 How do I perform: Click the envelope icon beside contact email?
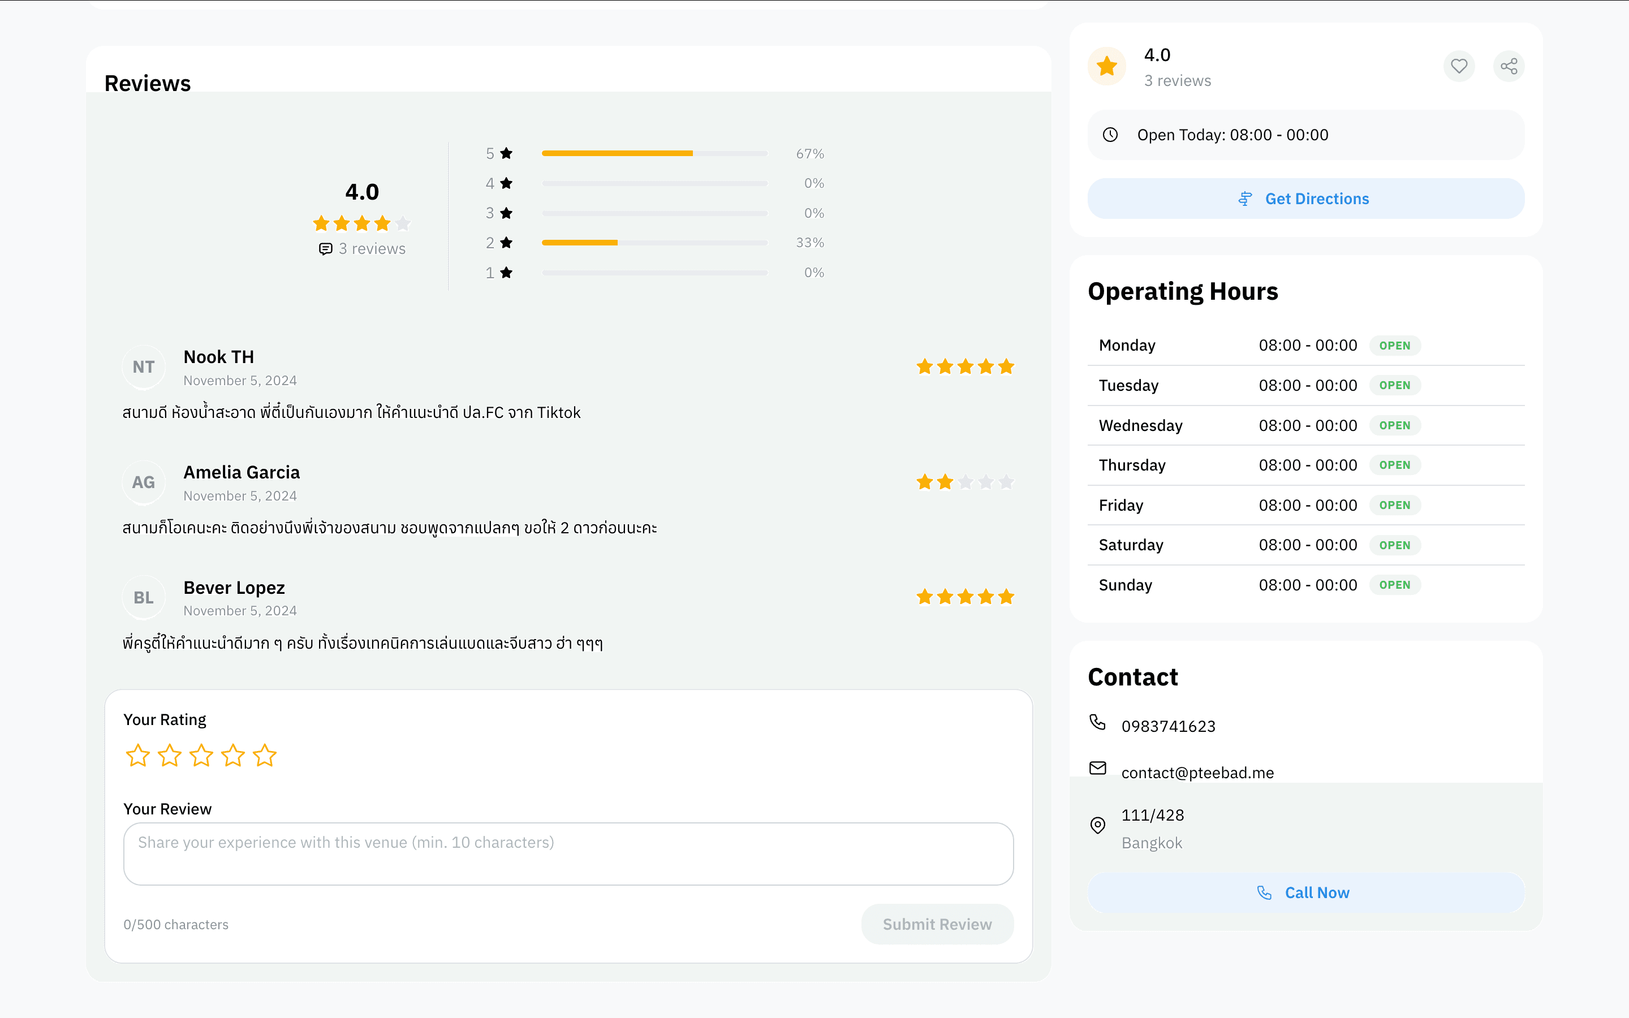tap(1097, 767)
